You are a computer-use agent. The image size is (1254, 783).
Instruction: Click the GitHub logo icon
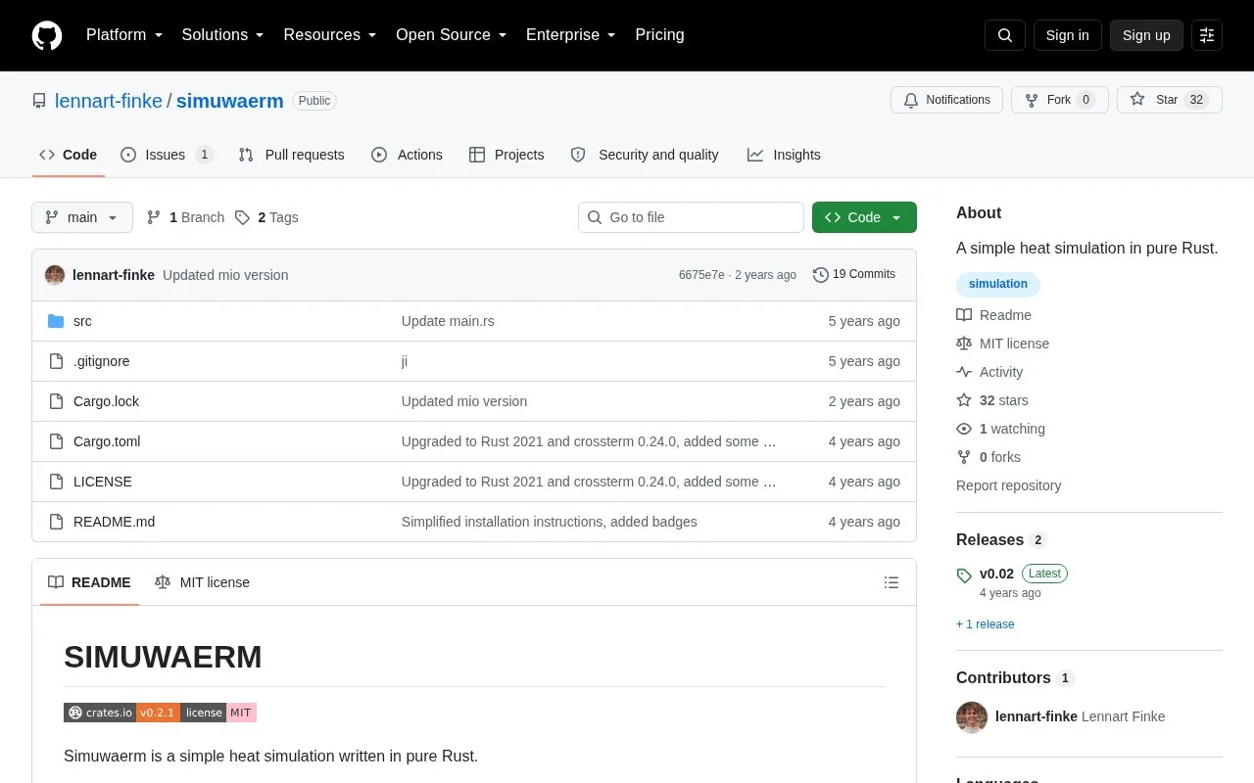pos(47,35)
